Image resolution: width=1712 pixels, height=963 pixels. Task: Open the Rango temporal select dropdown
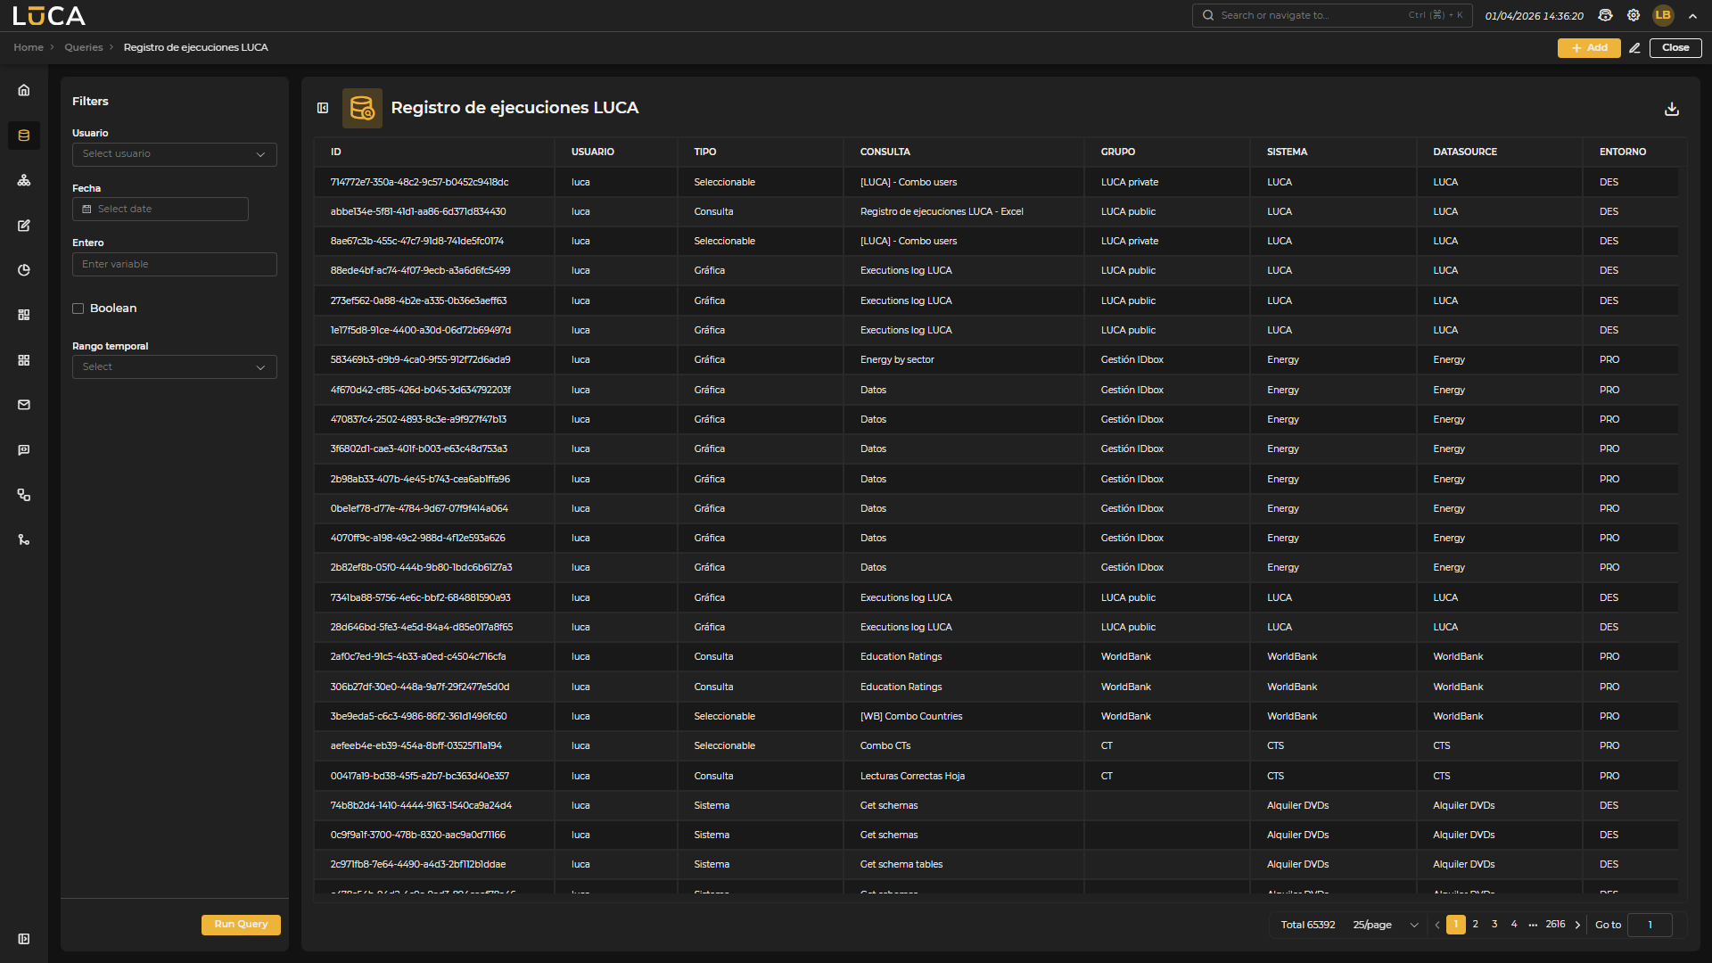coord(174,367)
